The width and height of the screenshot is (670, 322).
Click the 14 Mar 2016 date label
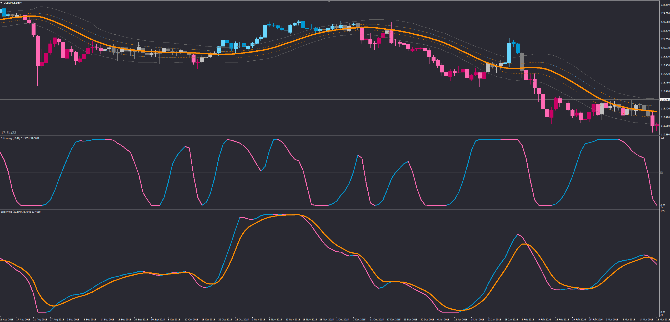tap(647, 320)
